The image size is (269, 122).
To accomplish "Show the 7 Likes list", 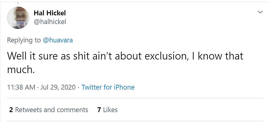I will pyautogui.click(x=107, y=110).
